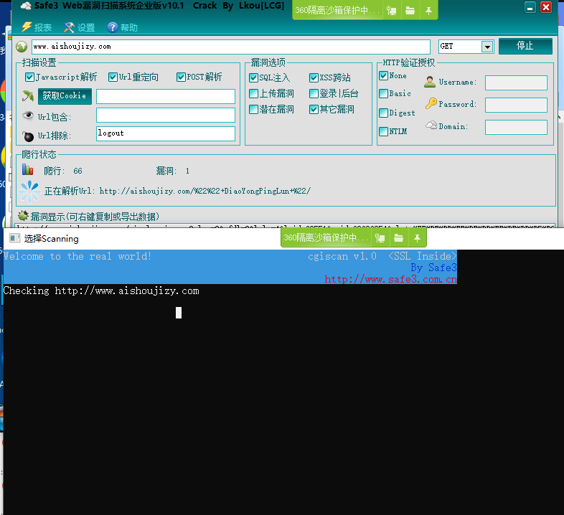Toggle the Javascript解析 checkbox
564x515 pixels.
[x=29, y=77]
